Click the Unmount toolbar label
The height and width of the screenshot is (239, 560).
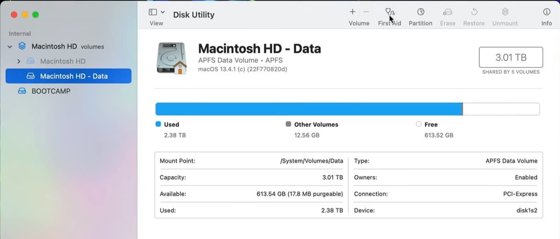click(505, 23)
